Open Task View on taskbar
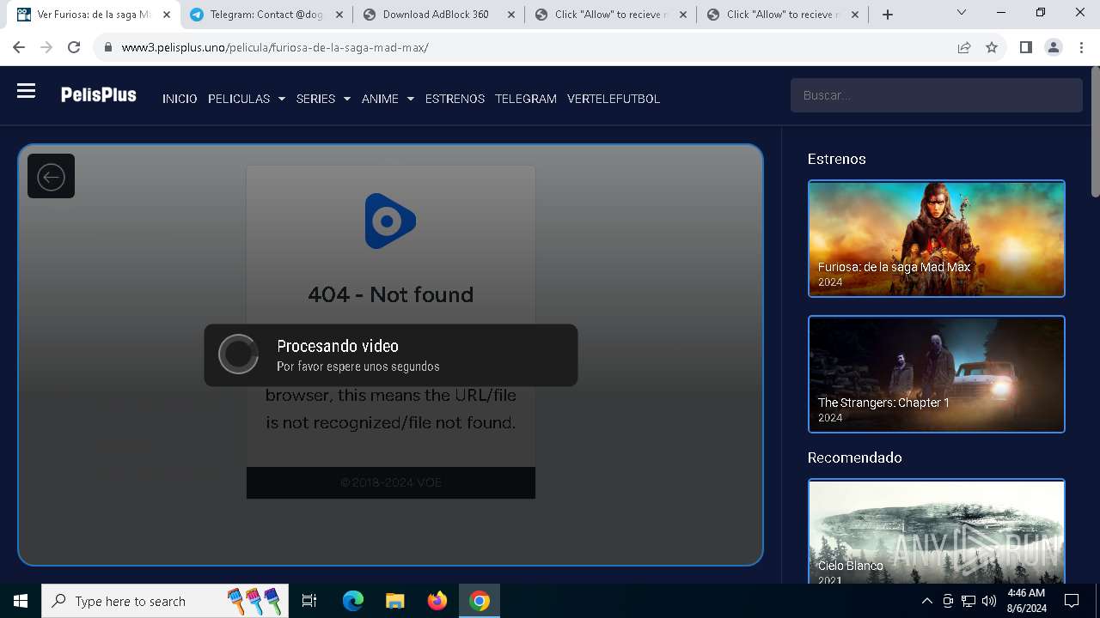The height and width of the screenshot is (618, 1100). (309, 601)
